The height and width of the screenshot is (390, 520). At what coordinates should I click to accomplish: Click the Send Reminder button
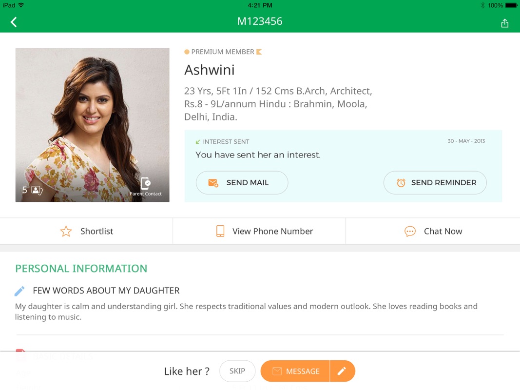(435, 182)
